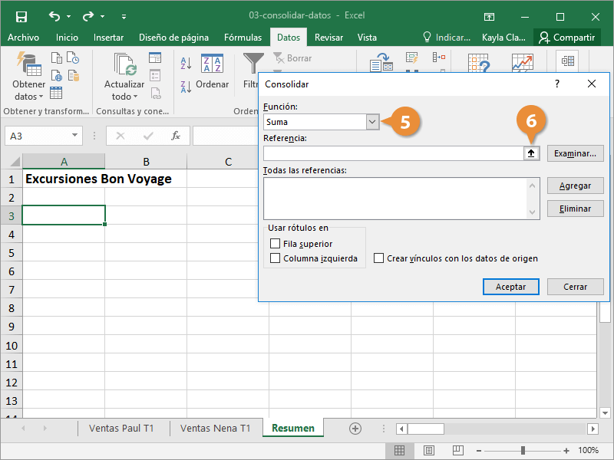
Task: Click the zoom slider handle
Action: (x=523, y=451)
